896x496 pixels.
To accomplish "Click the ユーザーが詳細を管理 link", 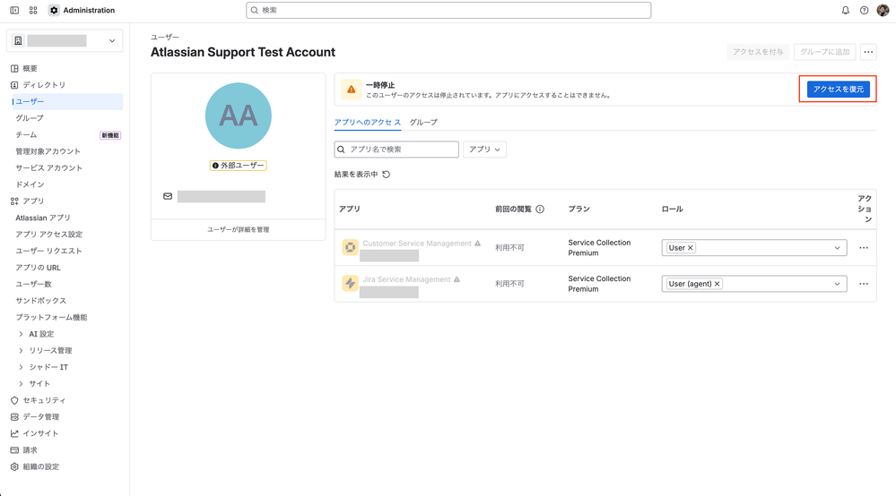I will coord(239,230).
